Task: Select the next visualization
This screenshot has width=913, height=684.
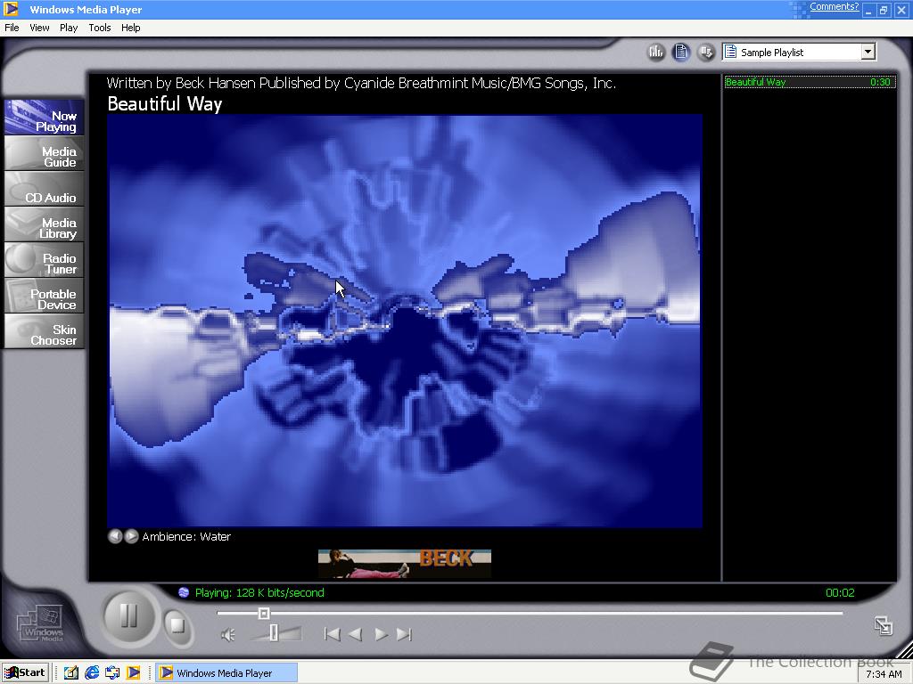Action: coord(132,536)
